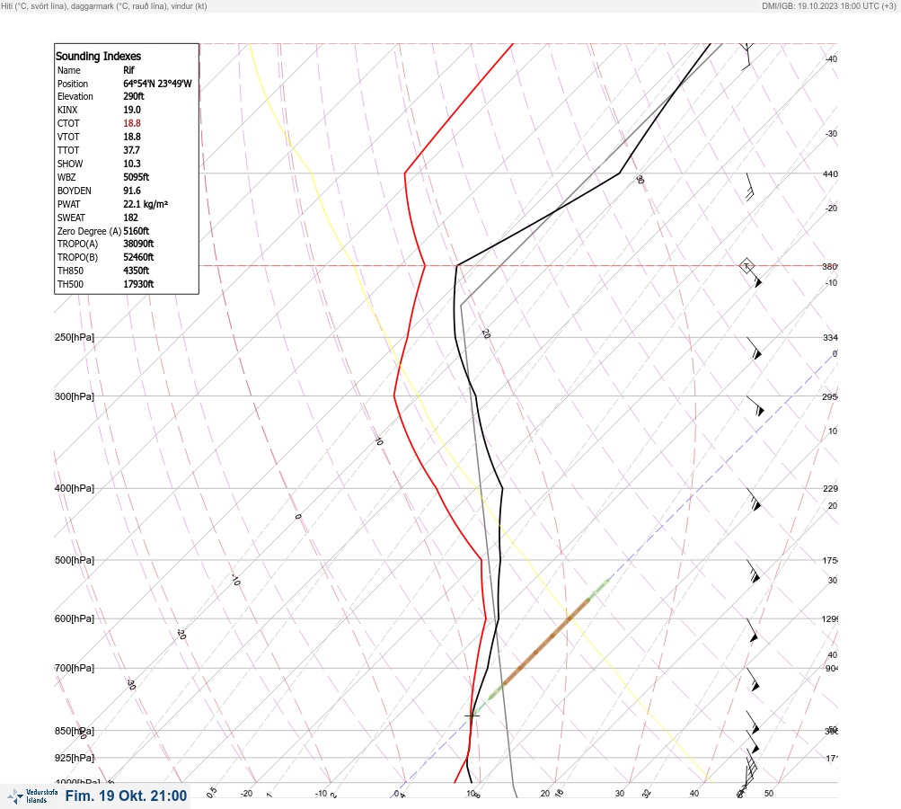901x809 pixels.
Task: Click the black cross marker on the dewpoint line
Action: pyautogui.click(x=472, y=716)
